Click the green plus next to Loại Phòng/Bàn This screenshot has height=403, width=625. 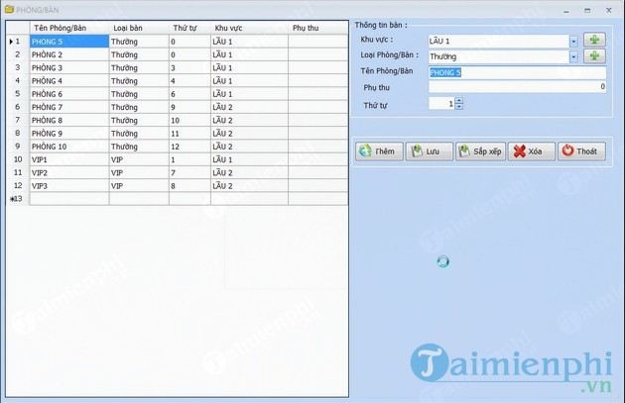point(594,56)
